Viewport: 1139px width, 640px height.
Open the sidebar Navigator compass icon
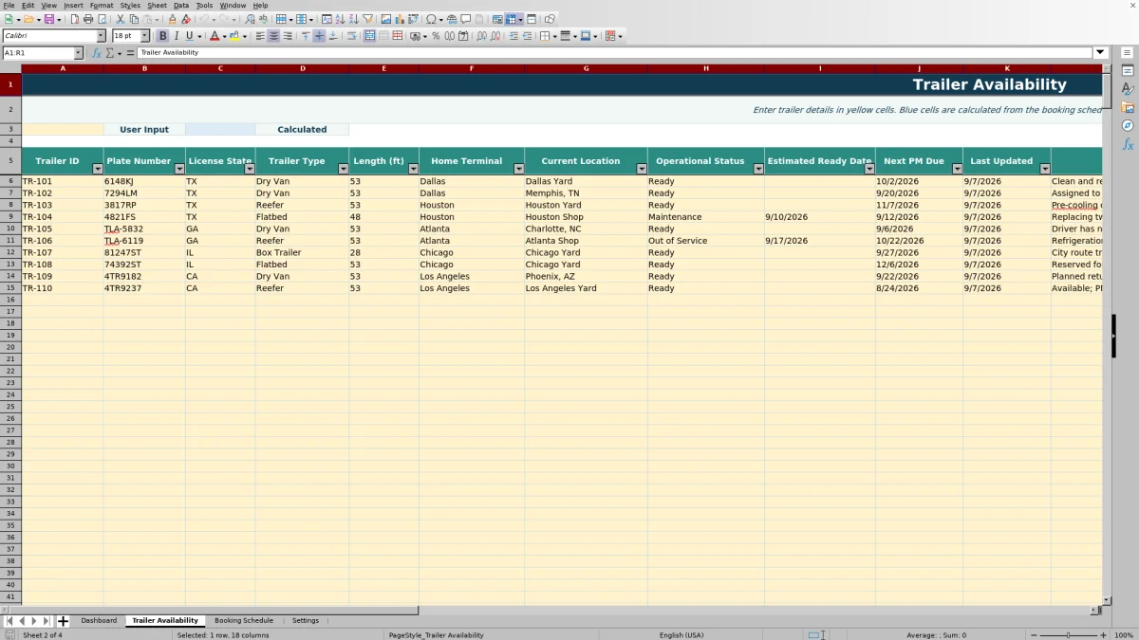tap(1128, 125)
